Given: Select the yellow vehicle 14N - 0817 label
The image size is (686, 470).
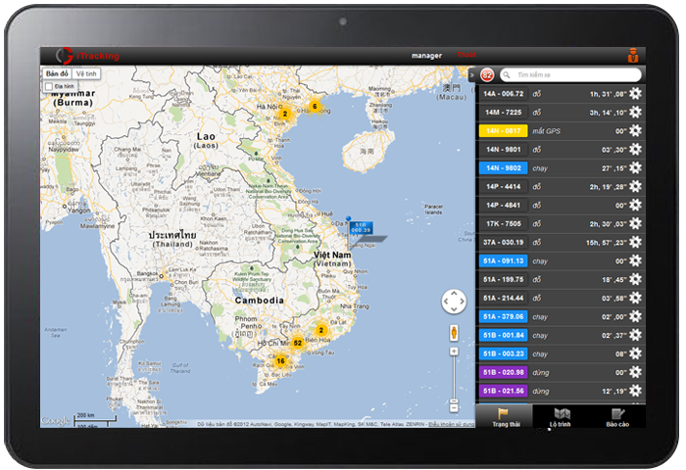Looking at the screenshot, I should [x=503, y=131].
